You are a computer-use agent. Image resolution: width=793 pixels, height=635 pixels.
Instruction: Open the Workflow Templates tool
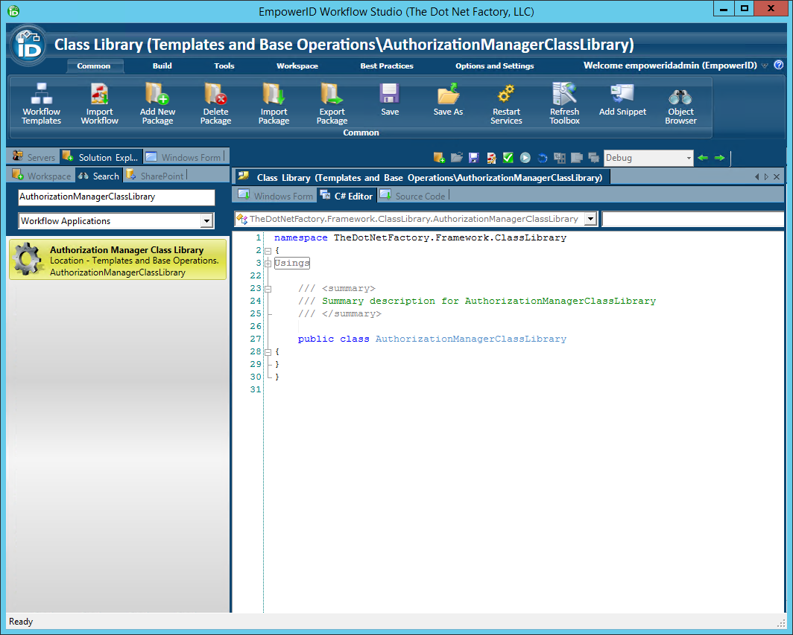tap(41, 103)
